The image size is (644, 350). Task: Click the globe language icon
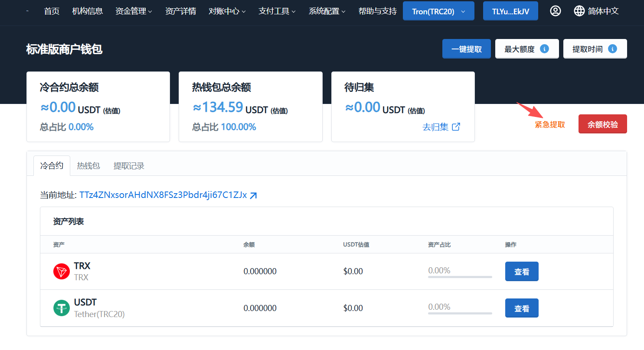click(579, 11)
